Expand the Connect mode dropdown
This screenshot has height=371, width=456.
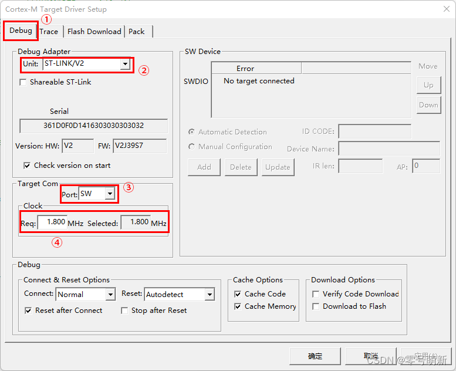pyautogui.click(x=110, y=295)
